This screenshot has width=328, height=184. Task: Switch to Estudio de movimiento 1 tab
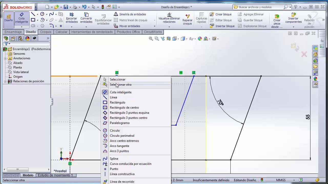click(55, 175)
